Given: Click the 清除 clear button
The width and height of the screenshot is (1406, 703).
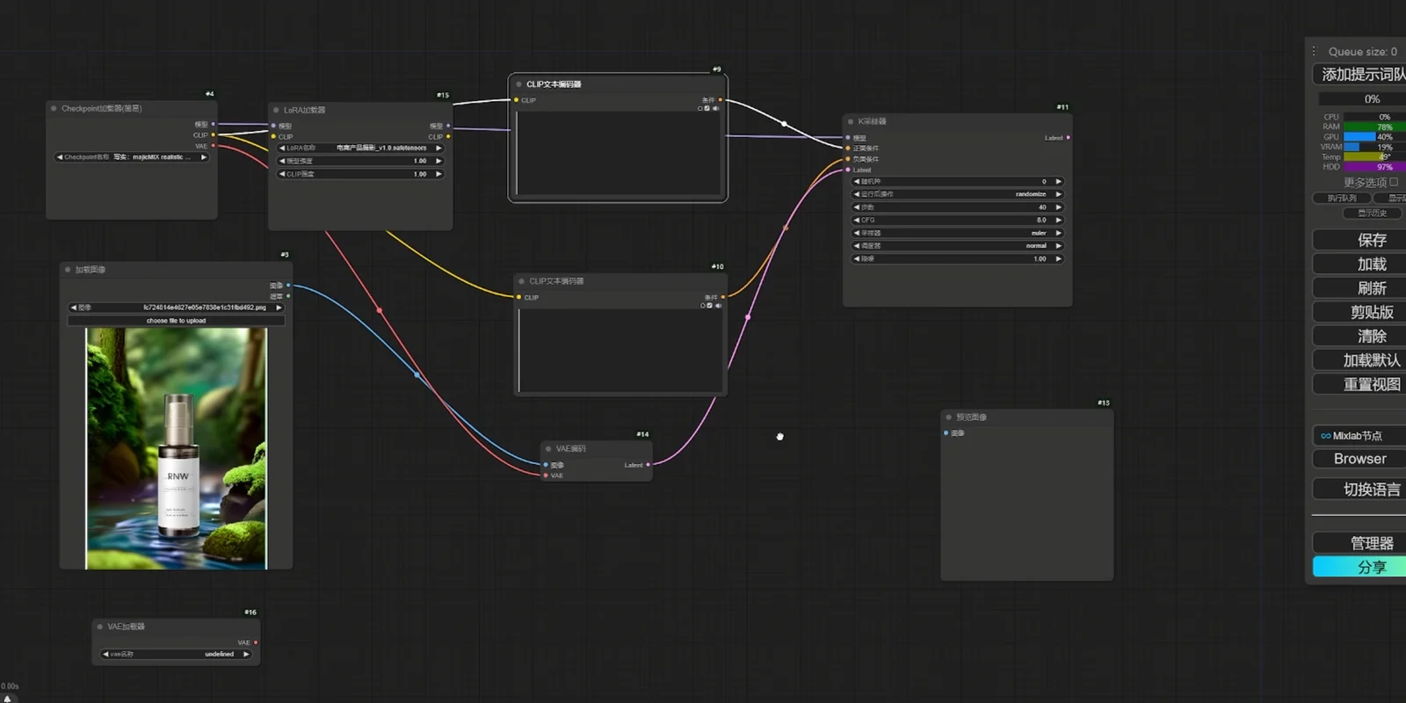Looking at the screenshot, I should point(1360,336).
